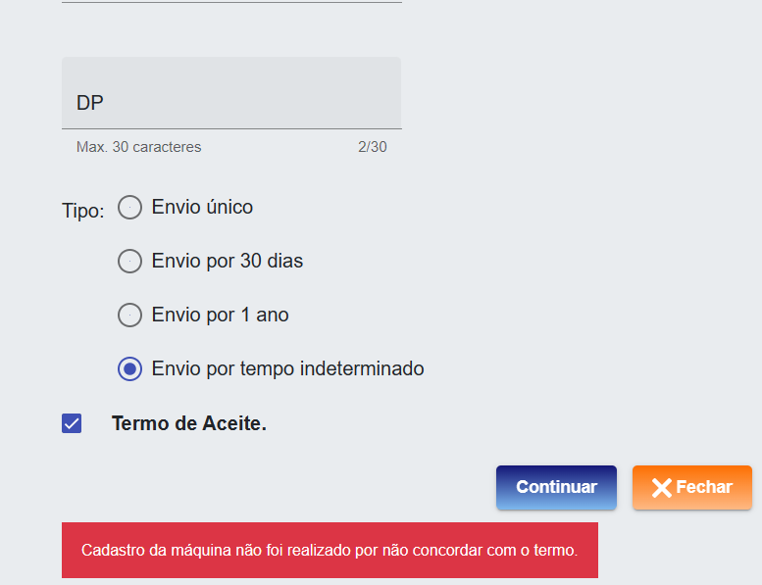Click the bold 'Termo de Aceite.' label
The image size is (762, 585).
click(189, 423)
